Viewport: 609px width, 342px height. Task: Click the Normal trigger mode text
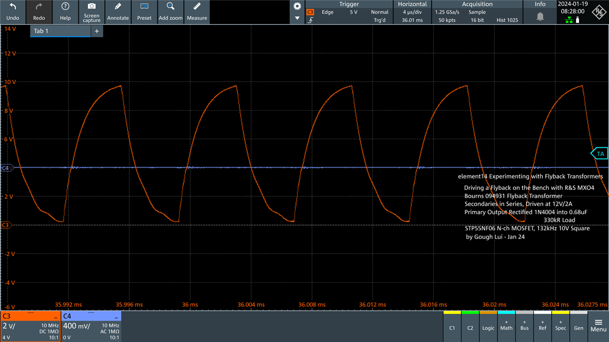380,12
